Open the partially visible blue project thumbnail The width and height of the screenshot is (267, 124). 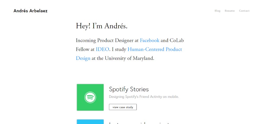point(90,122)
